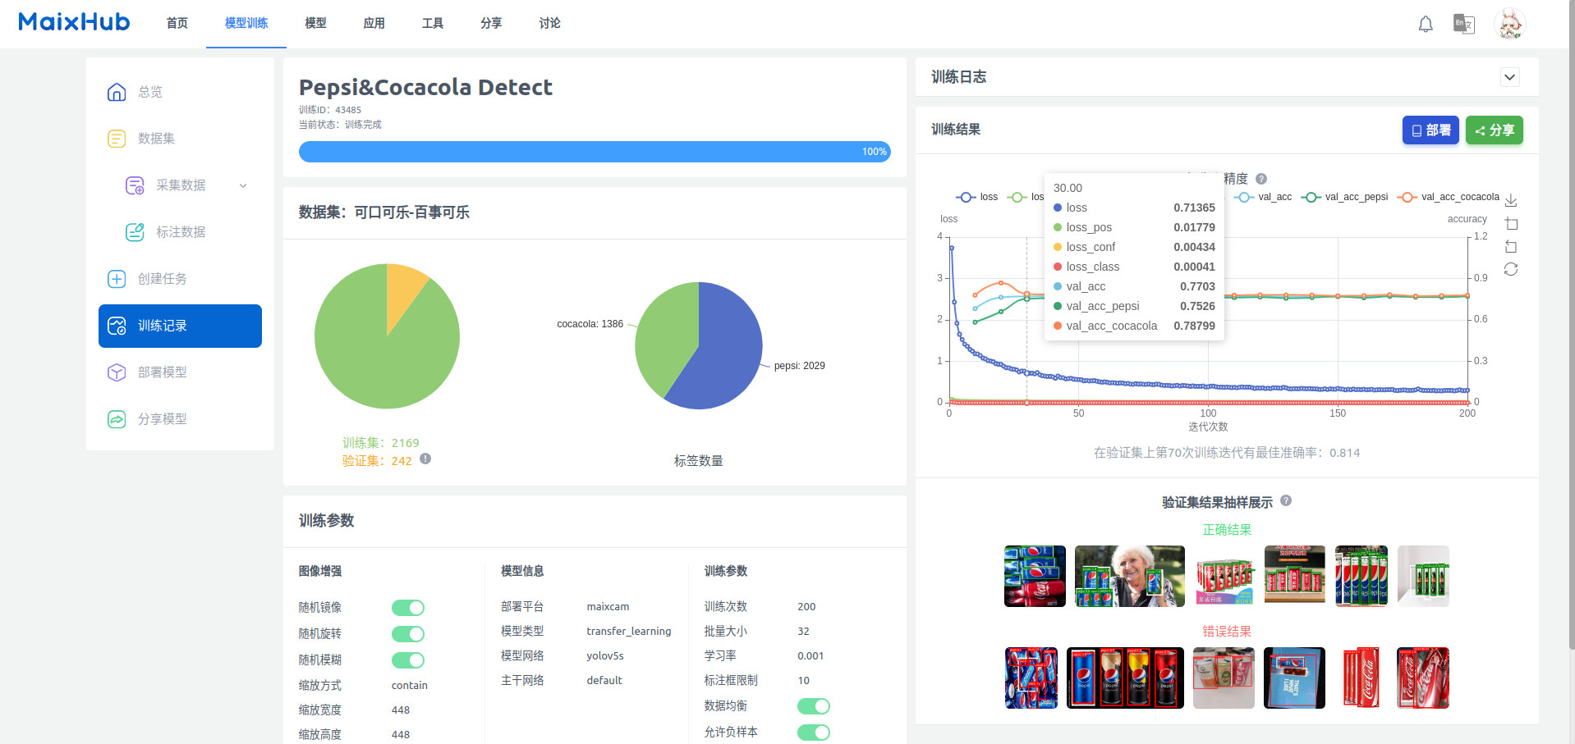The width and height of the screenshot is (1575, 744).
Task: Click the 学习率 value 0.001
Action: coord(810,656)
